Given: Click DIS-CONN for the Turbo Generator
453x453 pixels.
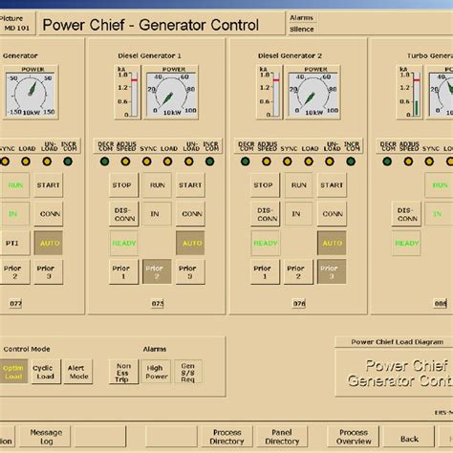Looking at the screenshot, I should point(406,214).
